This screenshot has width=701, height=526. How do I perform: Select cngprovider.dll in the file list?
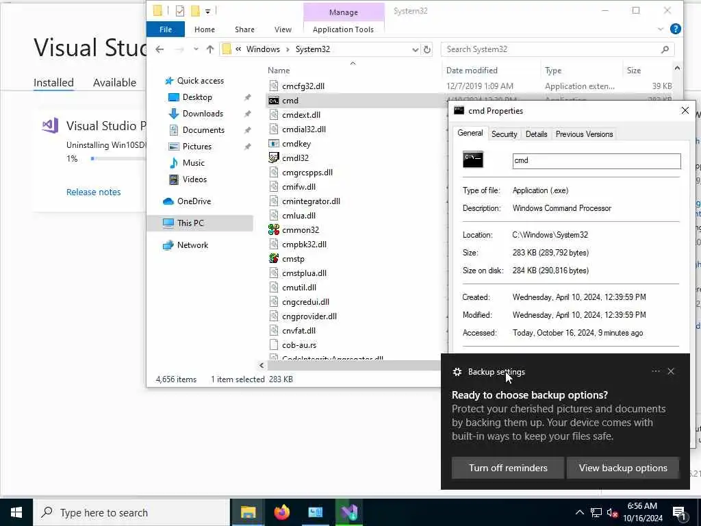tap(309, 316)
